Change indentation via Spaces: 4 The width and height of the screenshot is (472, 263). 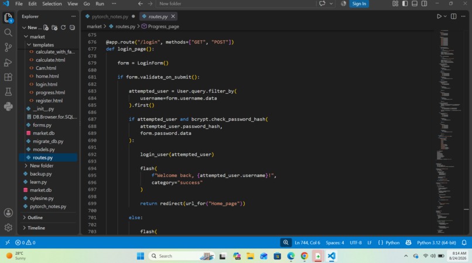335,242
